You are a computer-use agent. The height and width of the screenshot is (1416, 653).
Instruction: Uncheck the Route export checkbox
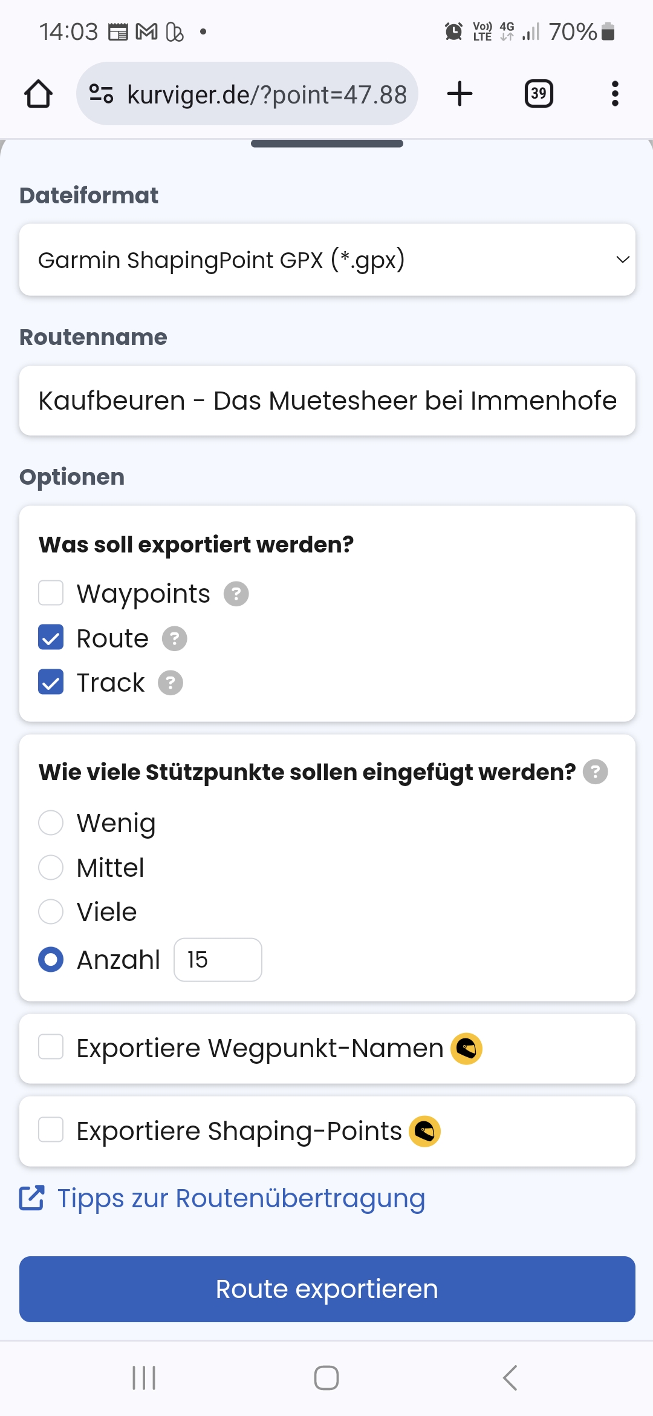click(x=51, y=638)
